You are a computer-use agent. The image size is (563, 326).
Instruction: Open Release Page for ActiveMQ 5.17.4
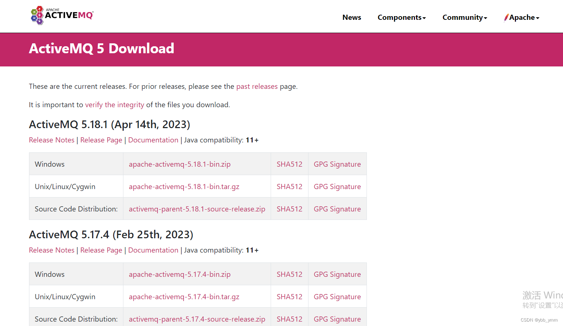pyautogui.click(x=101, y=250)
